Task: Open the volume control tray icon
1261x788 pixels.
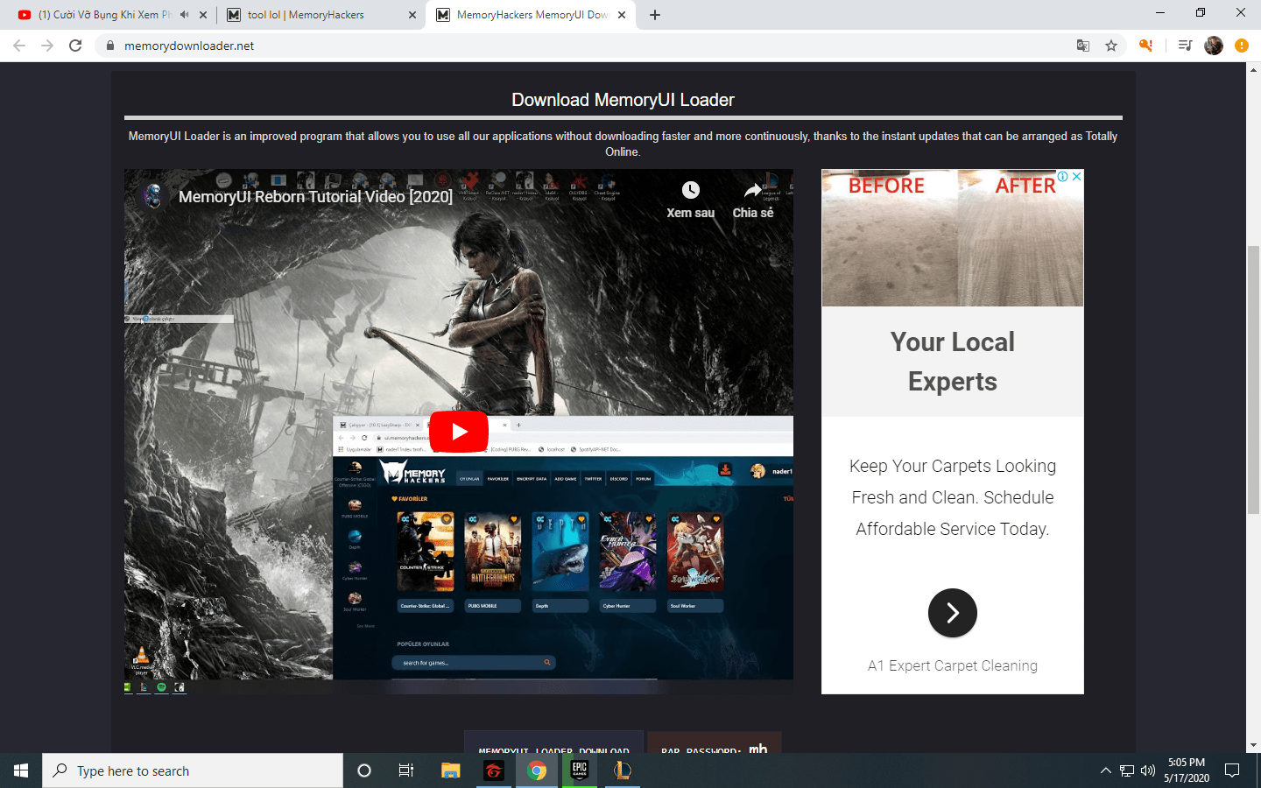Action: click(x=1148, y=770)
